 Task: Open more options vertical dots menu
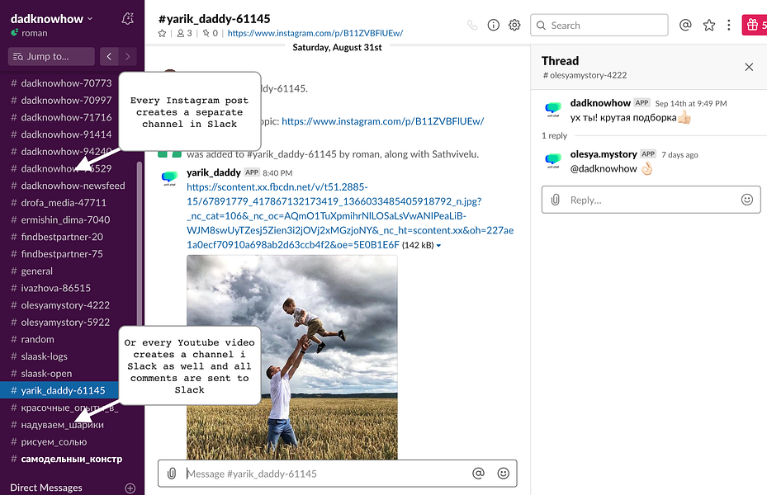click(x=728, y=25)
